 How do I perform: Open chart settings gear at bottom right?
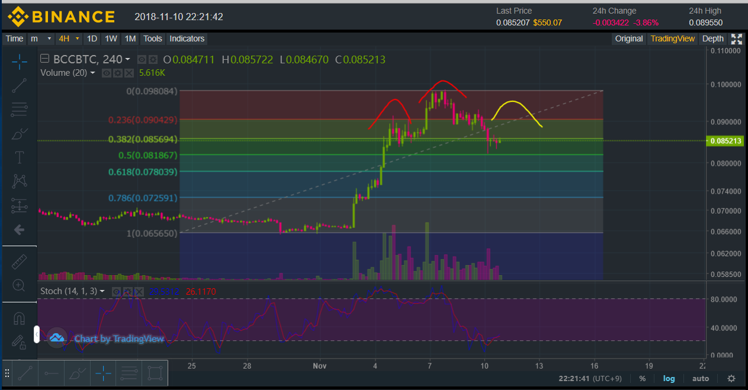coord(731,378)
